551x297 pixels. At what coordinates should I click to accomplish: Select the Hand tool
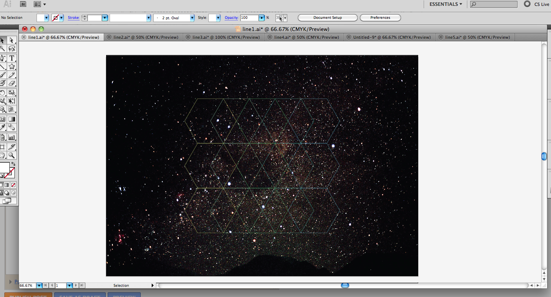3,155
